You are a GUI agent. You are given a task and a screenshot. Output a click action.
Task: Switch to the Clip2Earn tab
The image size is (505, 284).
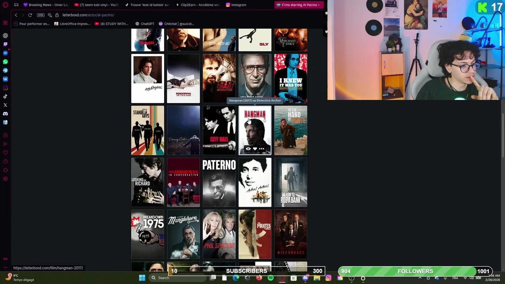point(197,5)
